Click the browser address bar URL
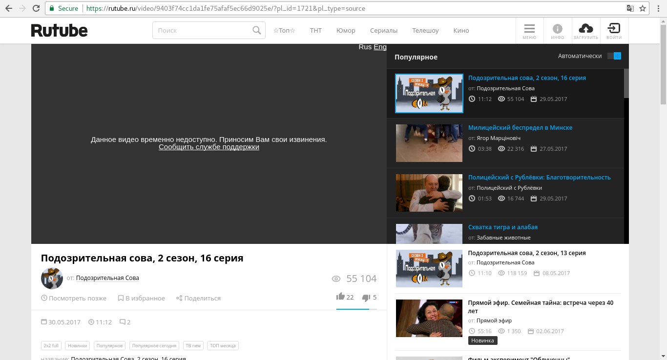 (226, 8)
